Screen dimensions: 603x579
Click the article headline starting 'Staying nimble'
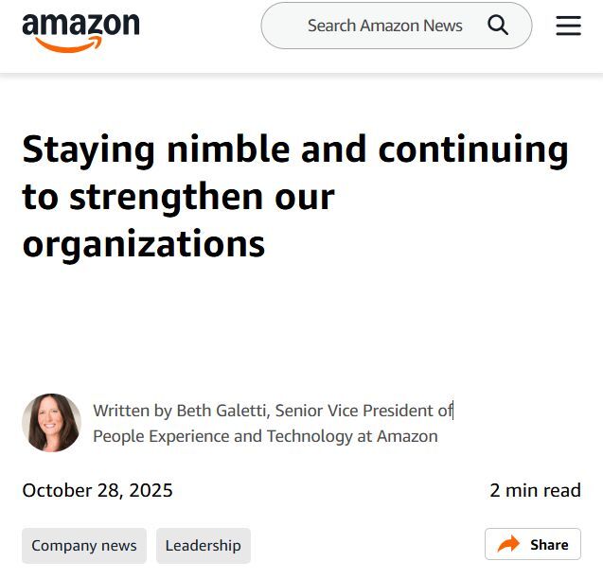pos(294,197)
